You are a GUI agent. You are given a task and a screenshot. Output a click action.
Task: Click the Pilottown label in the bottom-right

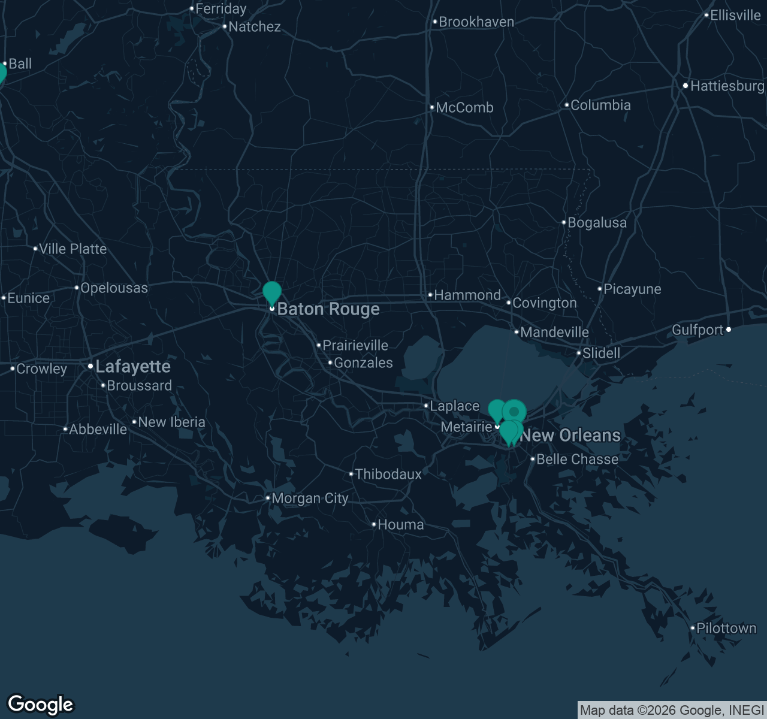[726, 629]
